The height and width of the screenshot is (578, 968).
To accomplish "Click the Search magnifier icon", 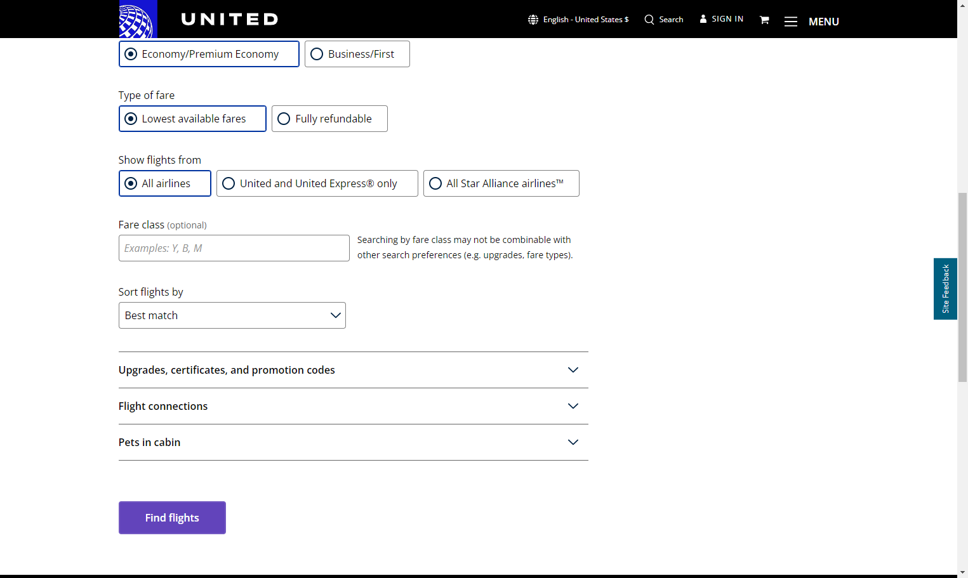I will (649, 20).
